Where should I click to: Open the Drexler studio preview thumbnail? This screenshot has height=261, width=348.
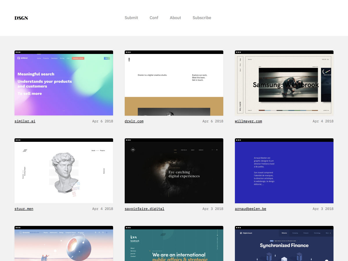click(174, 83)
